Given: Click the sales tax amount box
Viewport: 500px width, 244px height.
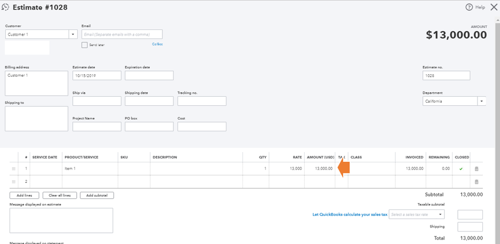Looking at the screenshot, I should tap(470, 214).
